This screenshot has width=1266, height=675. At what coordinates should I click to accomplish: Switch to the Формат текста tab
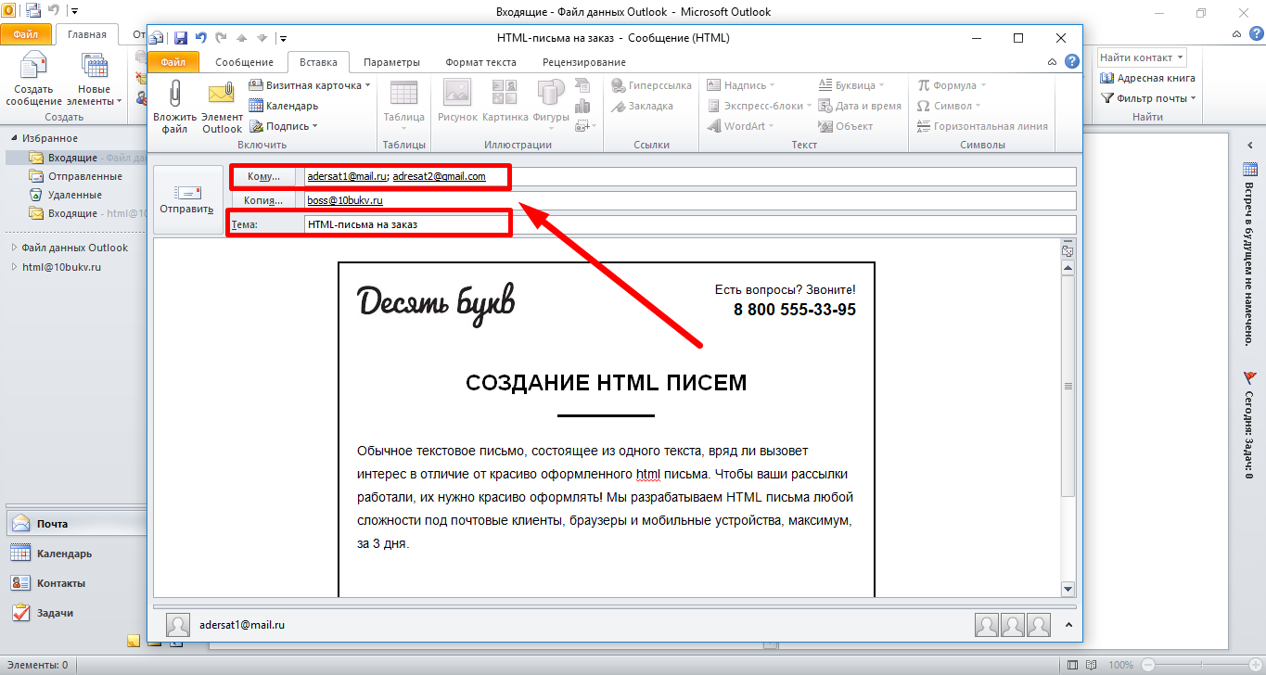point(480,62)
